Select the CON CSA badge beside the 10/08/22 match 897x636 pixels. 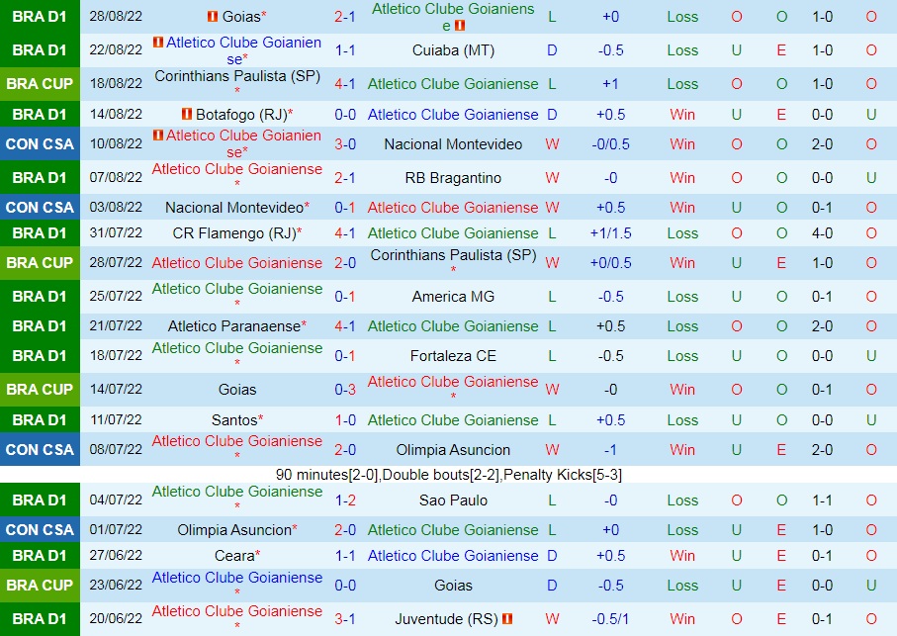[40, 143]
